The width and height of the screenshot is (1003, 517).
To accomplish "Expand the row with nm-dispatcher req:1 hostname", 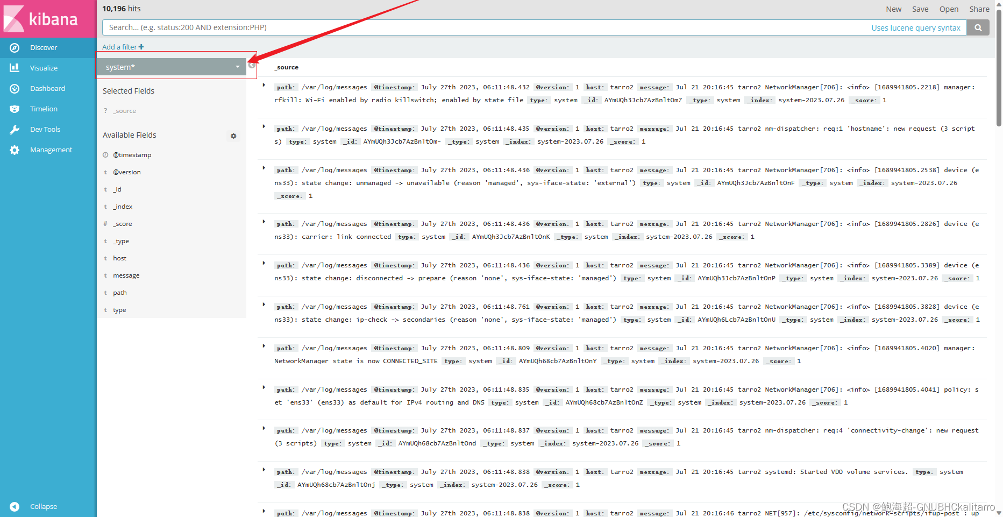I will coord(264,126).
